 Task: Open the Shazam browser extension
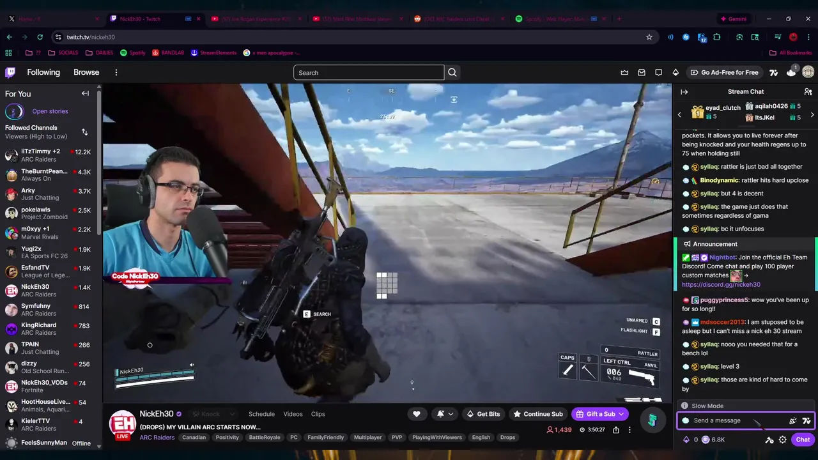click(x=686, y=37)
